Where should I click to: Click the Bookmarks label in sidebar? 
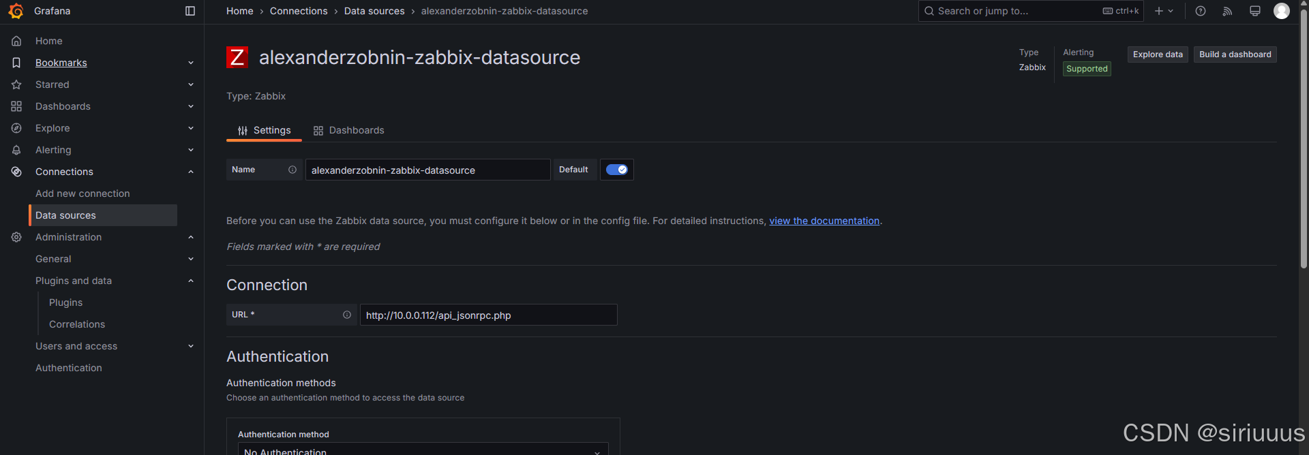point(61,63)
